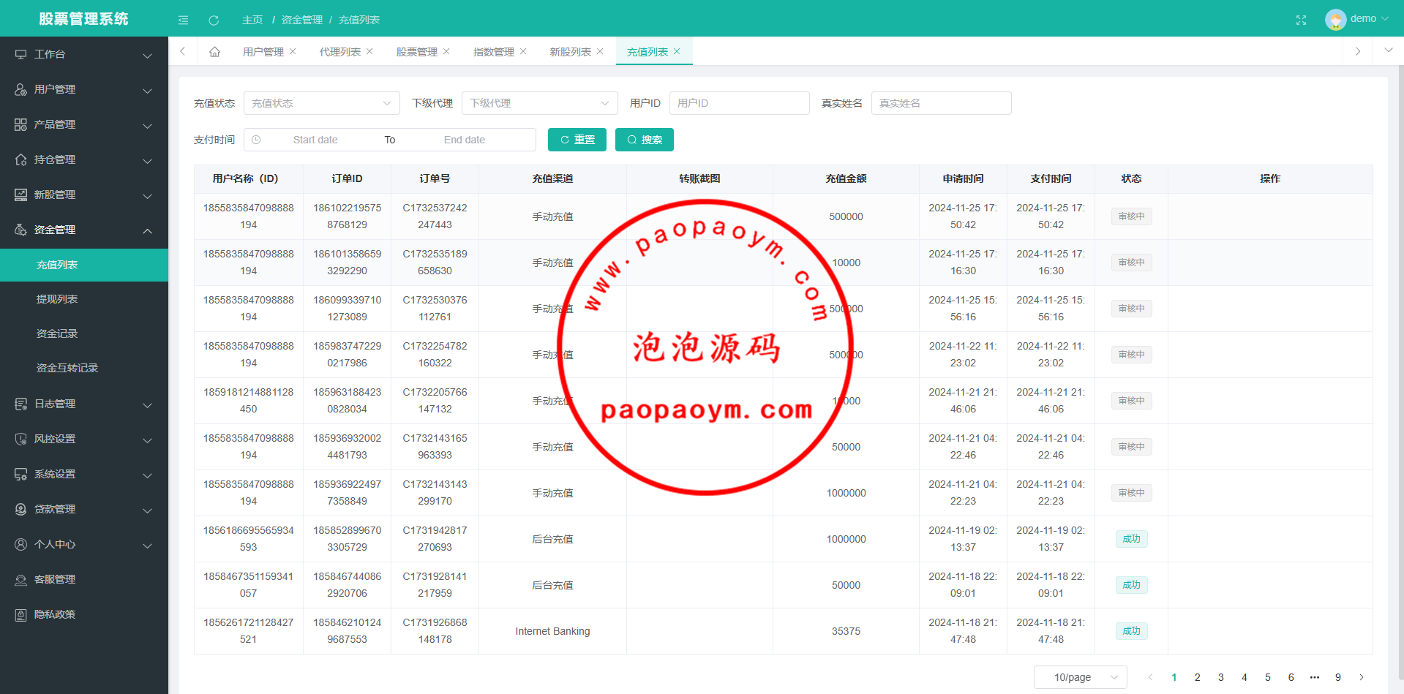This screenshot has height=694, width=1404.
Task: Click the 成功 tag for order C1731942817270693
Action: click(x=1132, y=539)
